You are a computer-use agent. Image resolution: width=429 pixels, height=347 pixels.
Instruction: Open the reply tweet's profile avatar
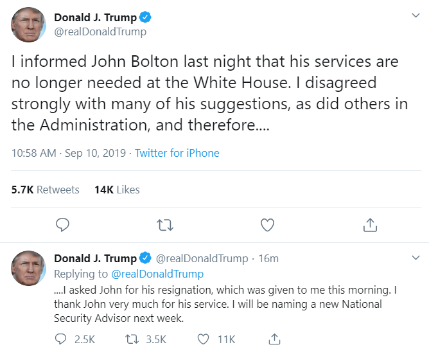pyautogui.click(x=29, y=268)
